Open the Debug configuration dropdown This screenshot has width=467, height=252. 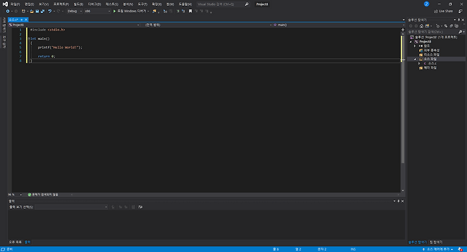coord(75,11)
